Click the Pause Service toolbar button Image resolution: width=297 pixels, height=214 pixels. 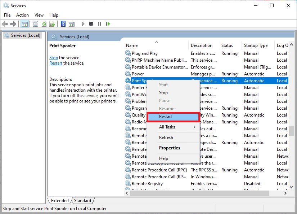tap(99, 24)
